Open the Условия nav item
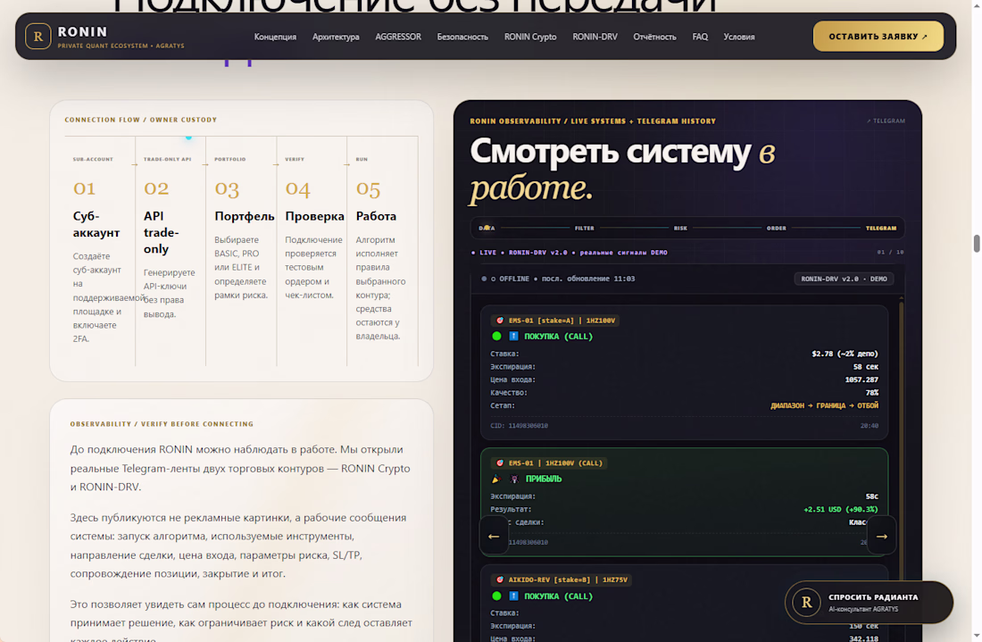Image resolution: width=982 pixels, height=642 pixels. (x=739, y=37)
